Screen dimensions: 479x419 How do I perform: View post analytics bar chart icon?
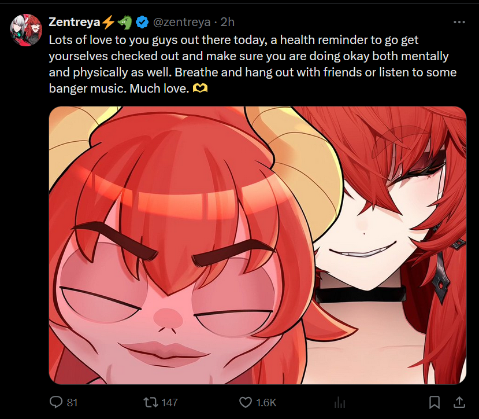click(340, 402)
